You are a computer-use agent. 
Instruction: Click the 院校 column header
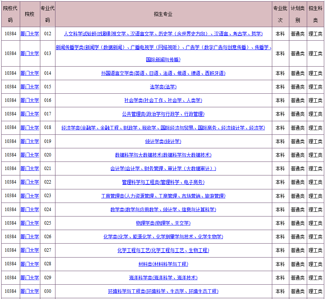(x=30, y=14)
